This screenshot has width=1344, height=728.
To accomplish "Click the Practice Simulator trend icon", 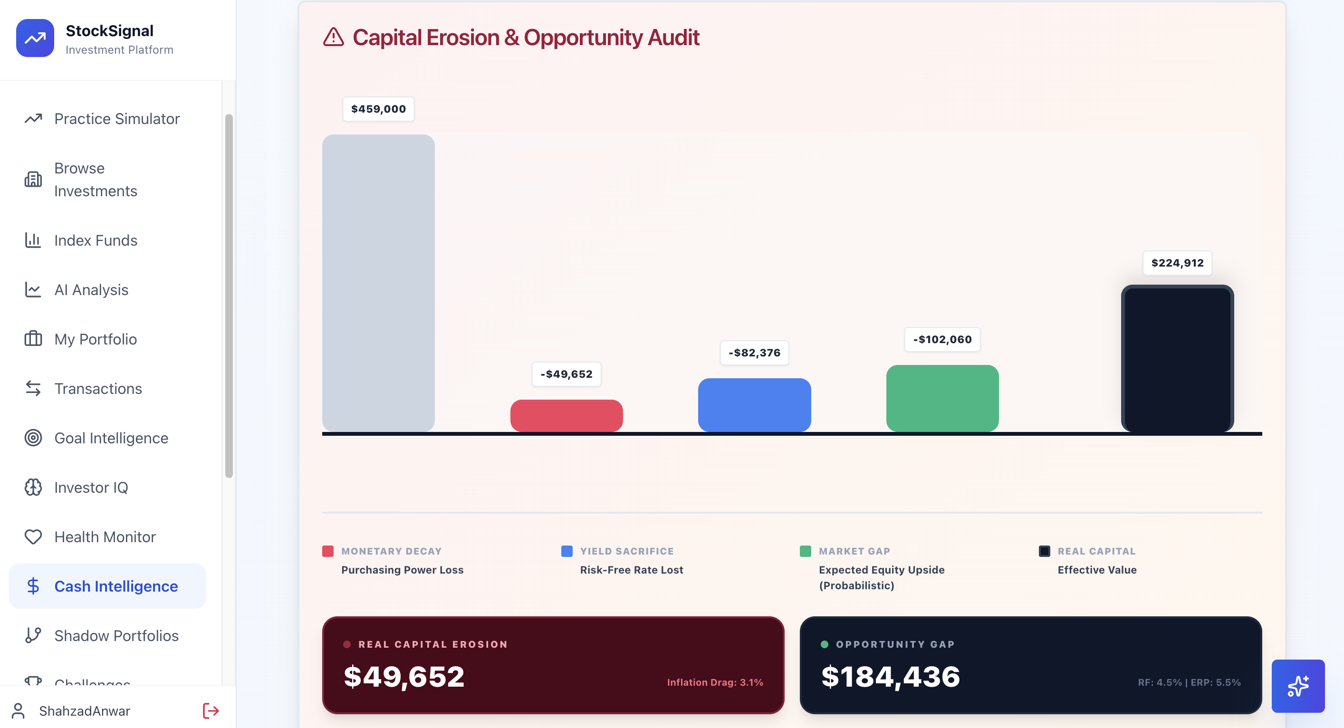I will 33,118.
